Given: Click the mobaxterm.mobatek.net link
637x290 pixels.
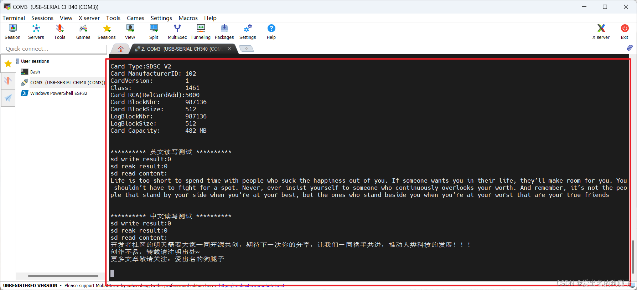Looking at the screenshot, I should click(x=252, y=285).
